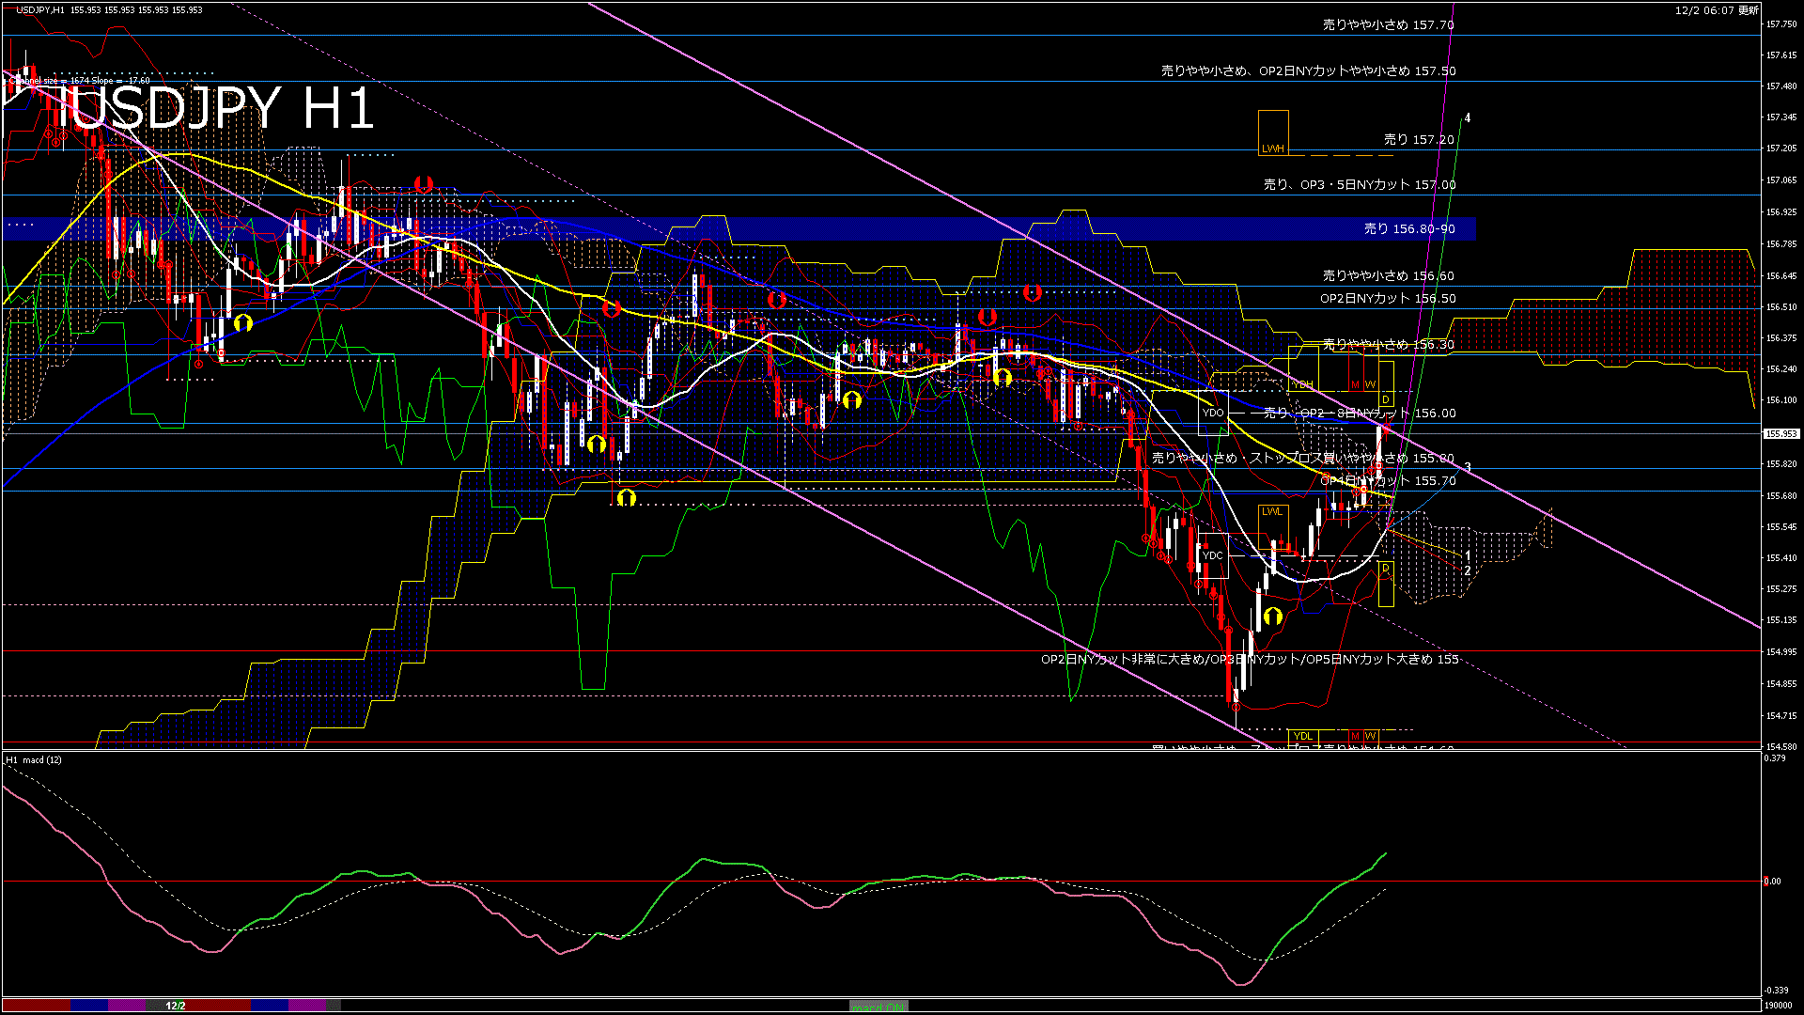Click the numbered marker 4 at top right
Viewport: 1804px width, 1015px height.
coord(1469,117)
